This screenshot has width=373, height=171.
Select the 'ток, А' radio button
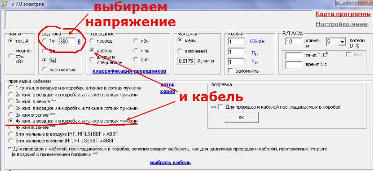(x=10, y=41)
